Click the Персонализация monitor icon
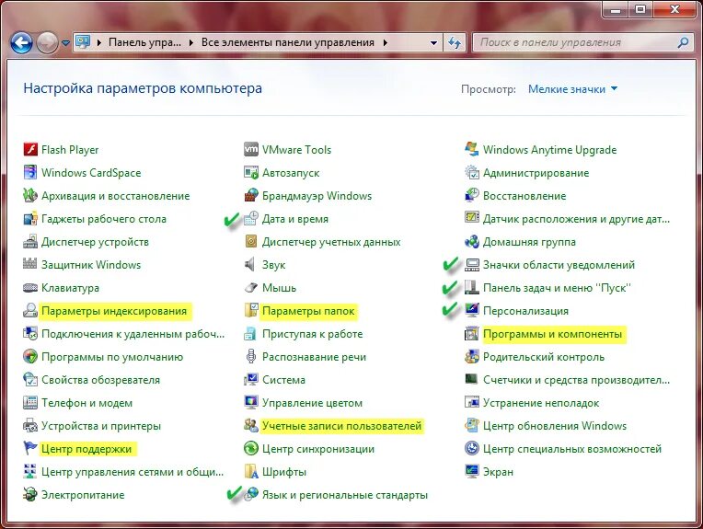Image resolution: width=703 pixels, height=529 pixels. 472,310
